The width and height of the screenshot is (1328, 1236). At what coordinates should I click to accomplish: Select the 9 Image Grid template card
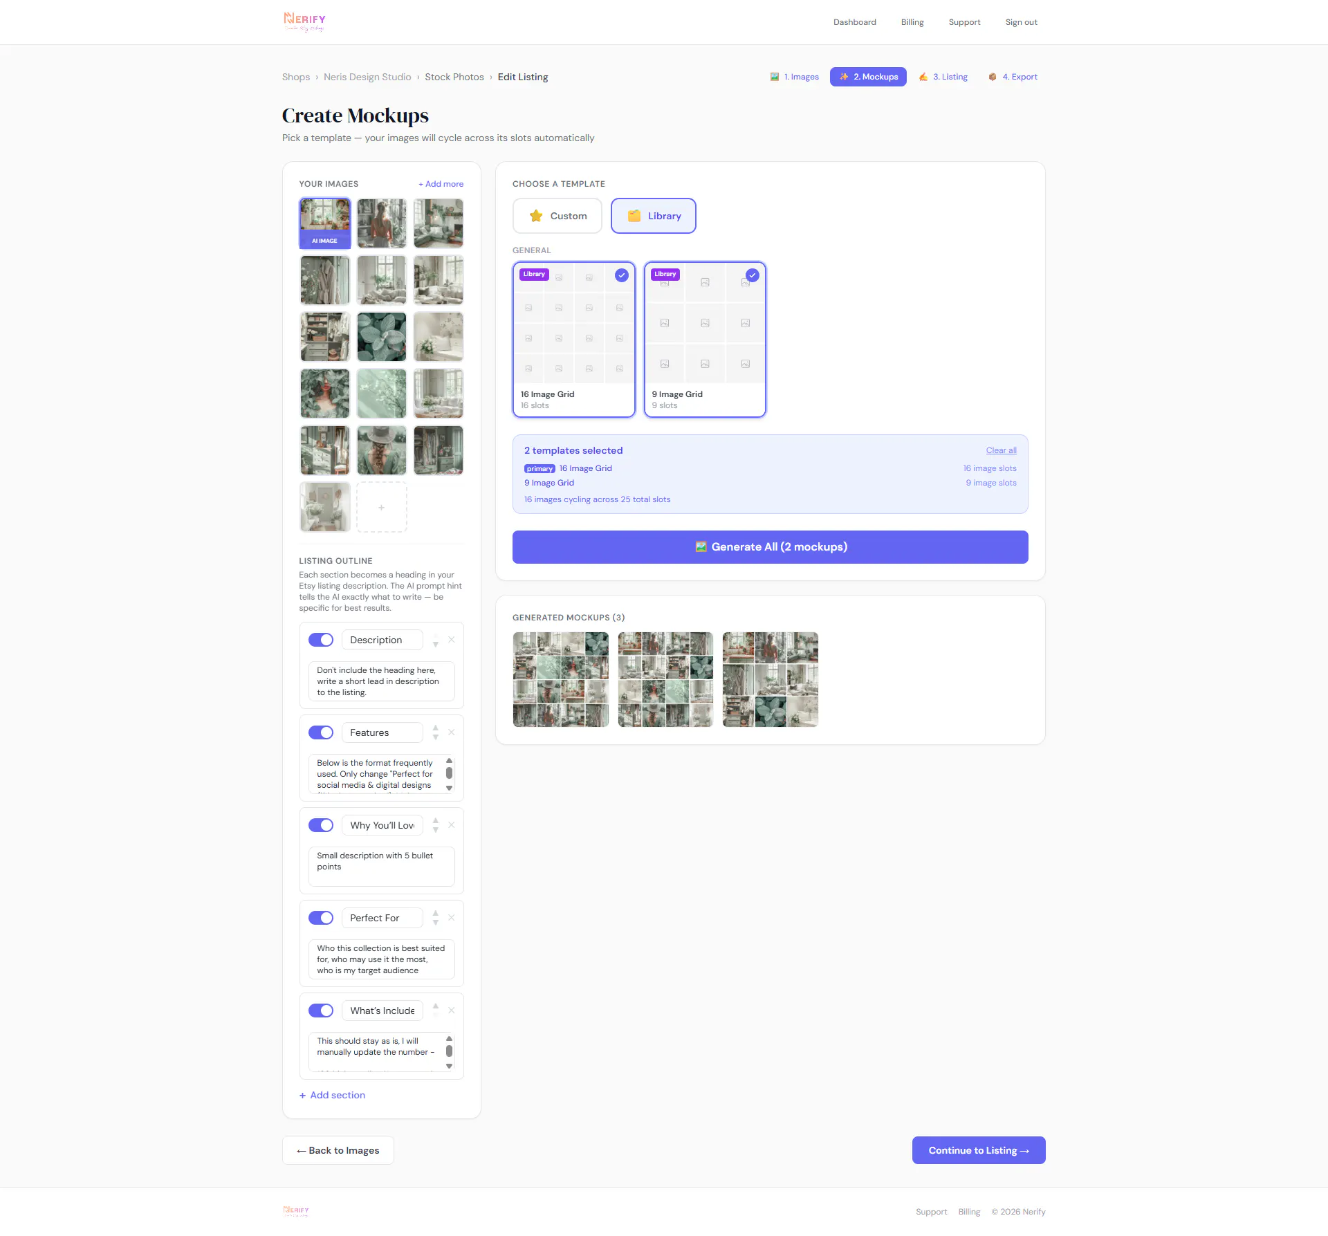coord(705,340)
